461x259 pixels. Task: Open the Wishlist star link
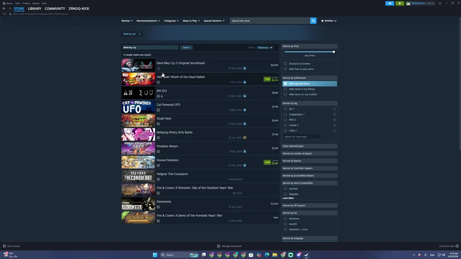[329, 21]
